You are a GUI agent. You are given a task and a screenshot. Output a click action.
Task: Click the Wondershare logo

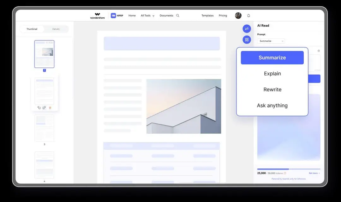(x=97, y=16)
